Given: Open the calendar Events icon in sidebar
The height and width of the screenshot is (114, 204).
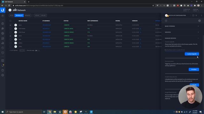Looking at the screenshot, I should pyautogui.click(x=3, y=60).
